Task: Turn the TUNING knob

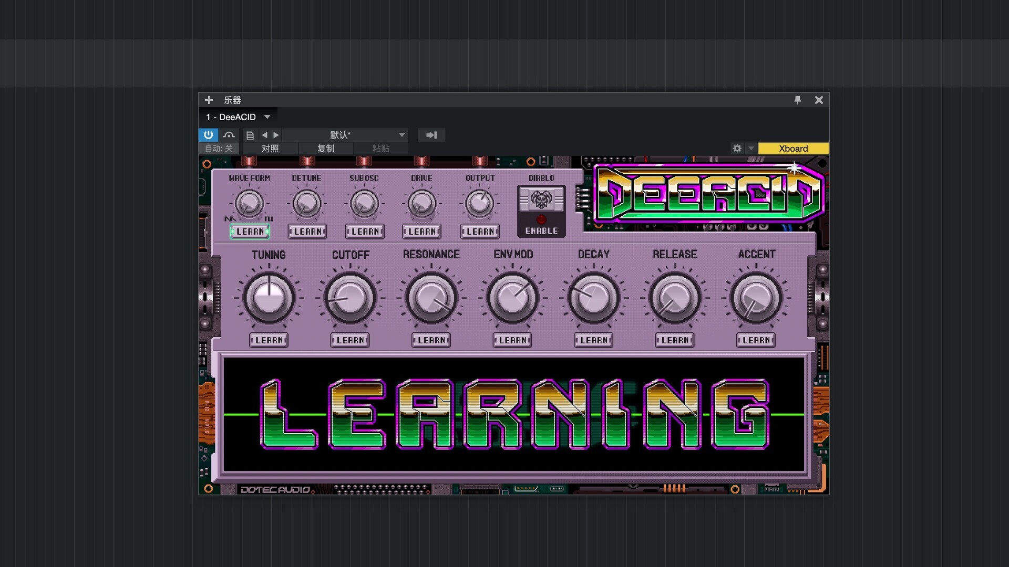Action: point(269,298)
